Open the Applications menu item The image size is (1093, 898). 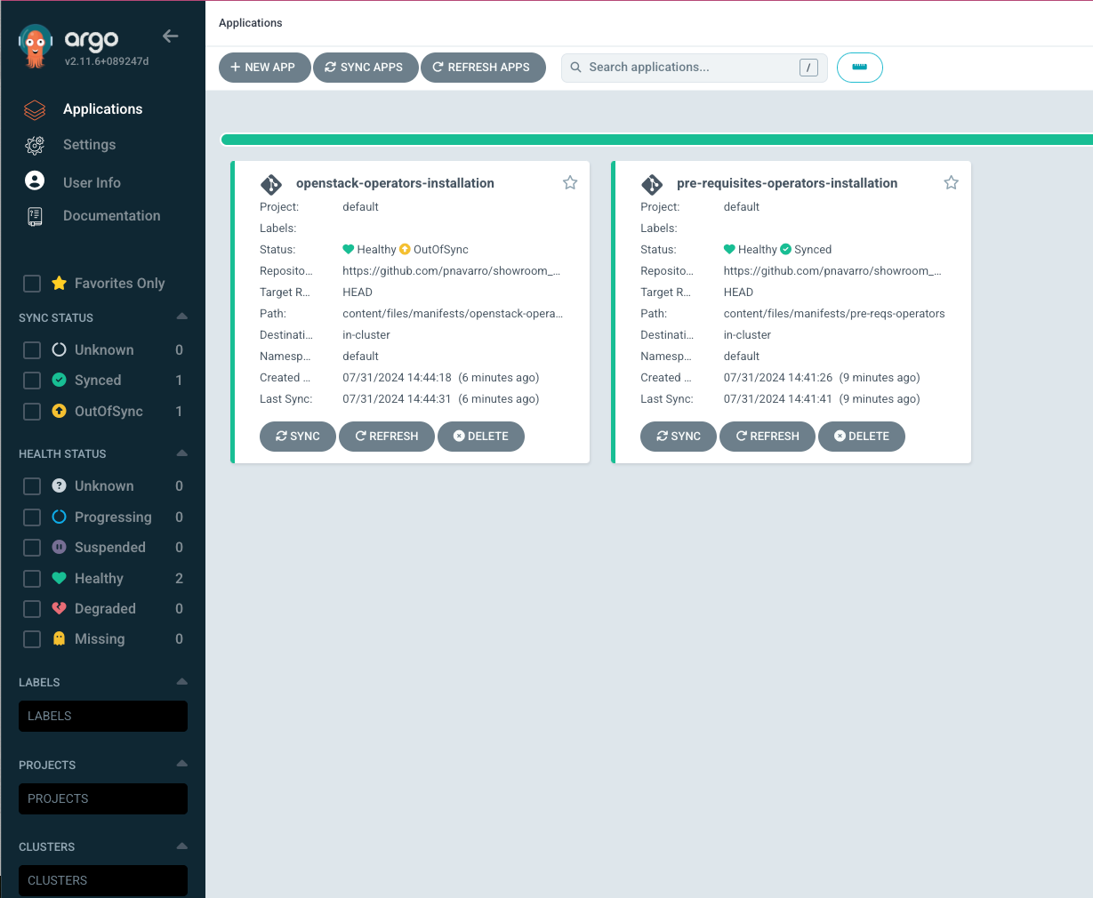coord(102,109)
